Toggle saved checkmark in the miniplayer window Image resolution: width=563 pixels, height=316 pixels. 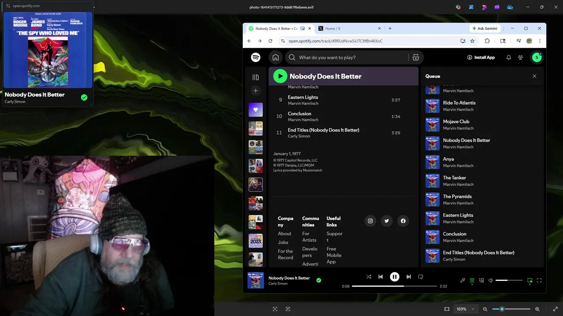point(84,97)
